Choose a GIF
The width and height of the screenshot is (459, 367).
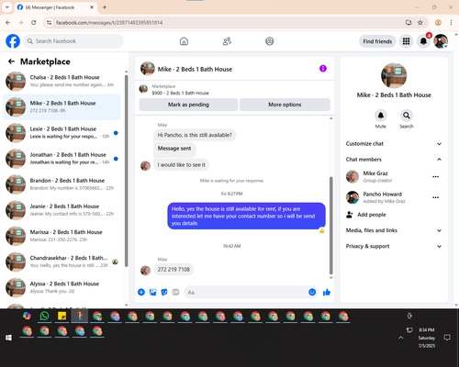(175, 292)
